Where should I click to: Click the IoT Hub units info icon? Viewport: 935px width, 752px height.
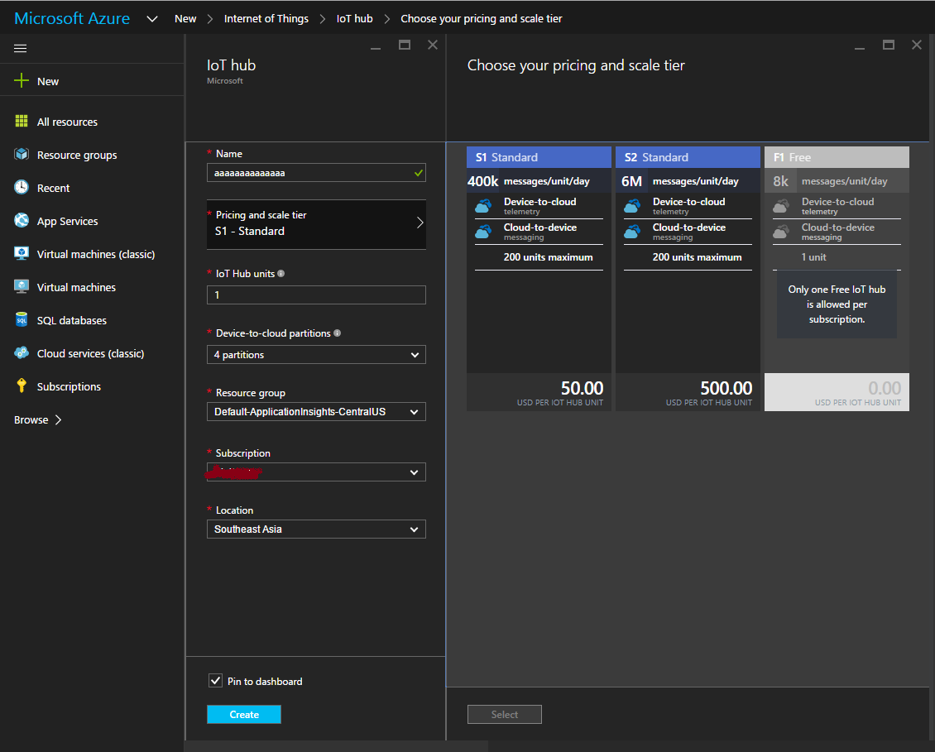coord(280,273)
